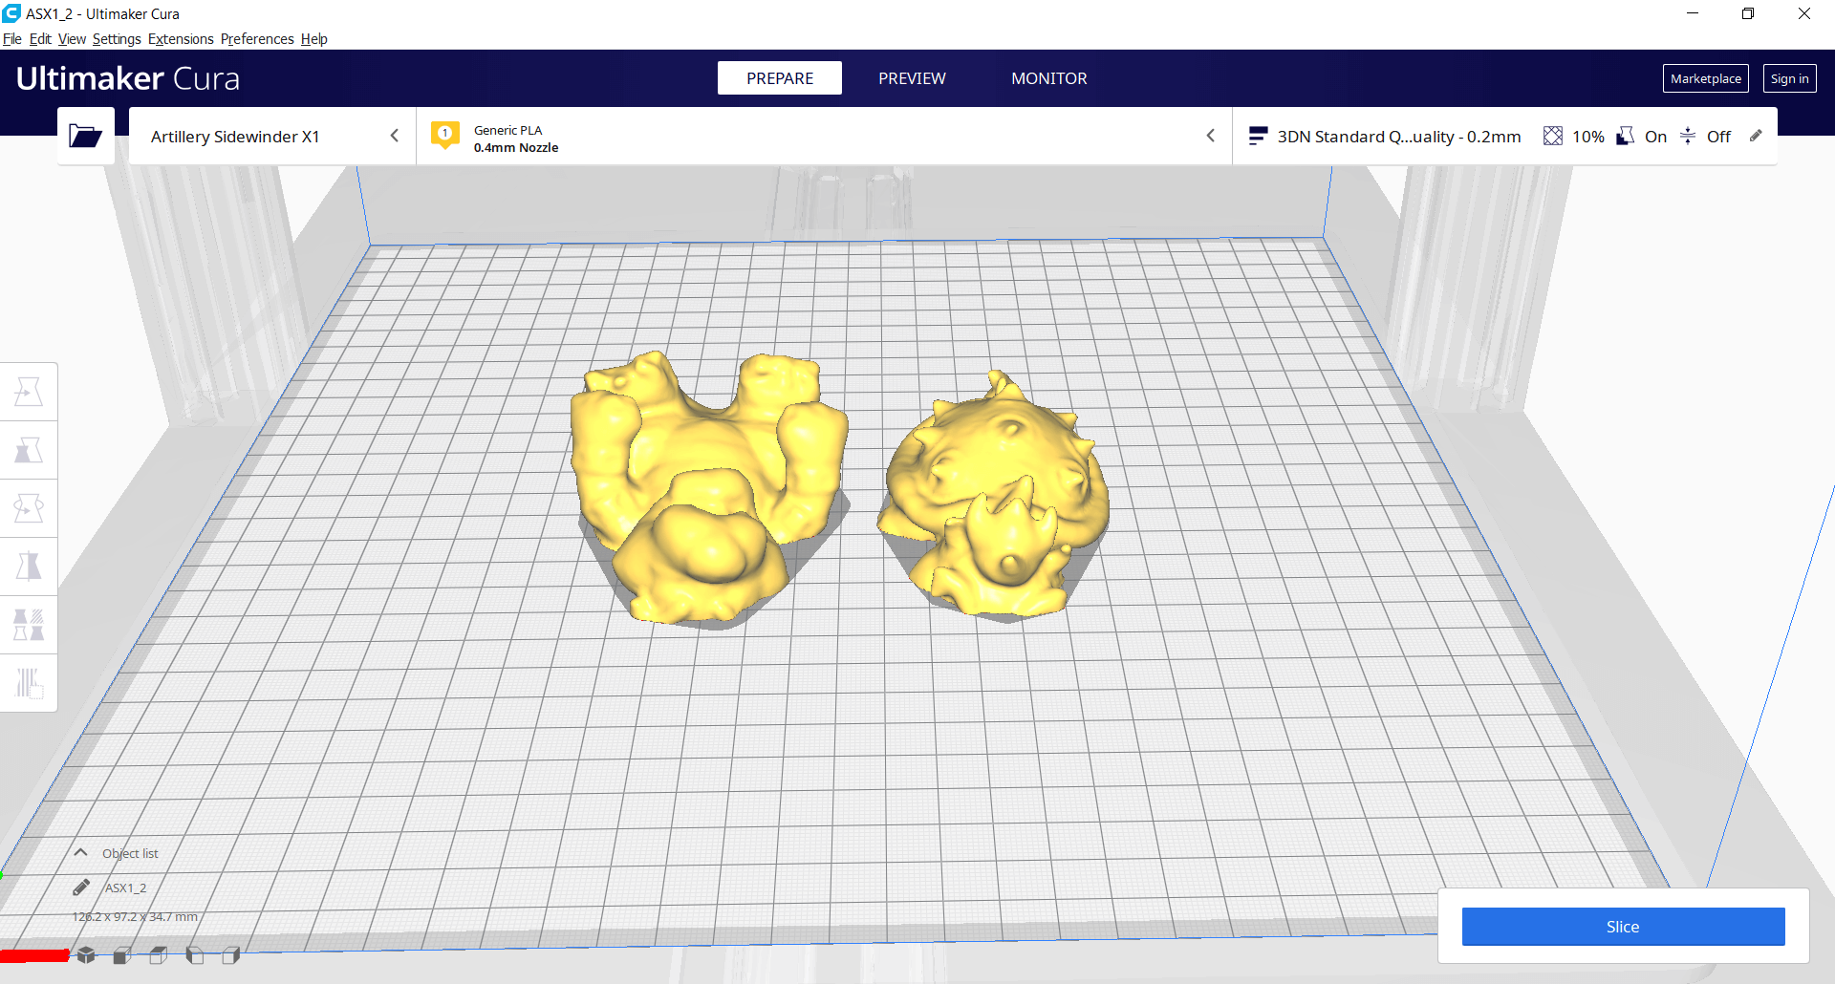Switch camera to front view
This screenshot has width=1835, height=984.
(x=122, y=954)
